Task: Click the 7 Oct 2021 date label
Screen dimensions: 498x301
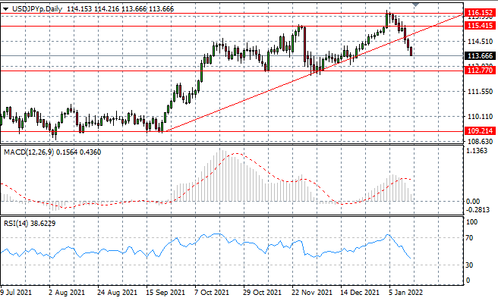Action: click(212, 292)
